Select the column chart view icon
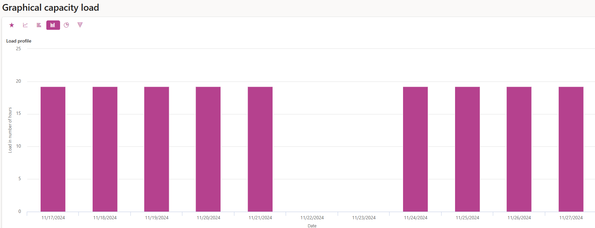 pyautogui.click(x=53, y=25)
